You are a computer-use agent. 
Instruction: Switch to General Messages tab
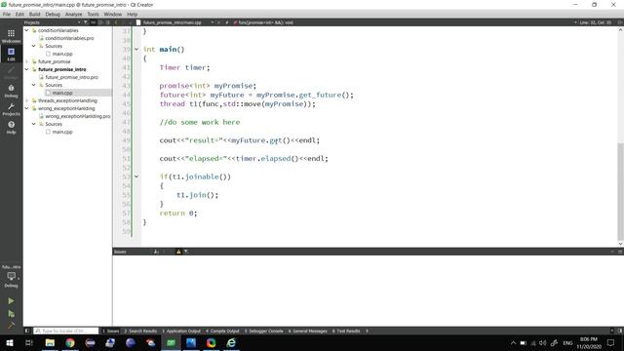click(x=308, y=331)
